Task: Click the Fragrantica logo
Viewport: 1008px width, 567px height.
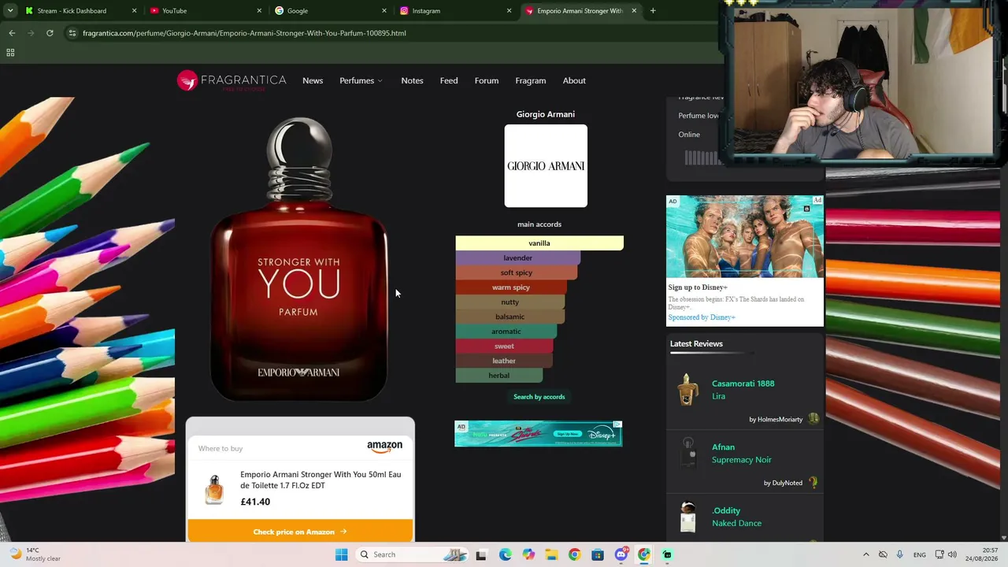Action: pyautogui.click(x=232, y=80)
